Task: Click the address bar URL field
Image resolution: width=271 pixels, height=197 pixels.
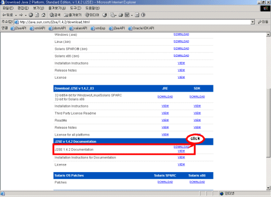Action: (x=135, y=22)
